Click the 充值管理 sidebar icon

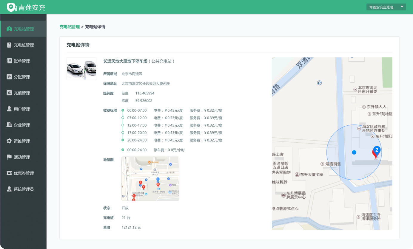pyautogui.click(x=9, y=93)
